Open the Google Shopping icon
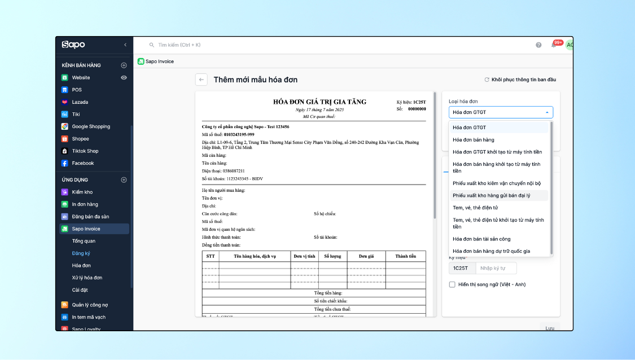This screenshot has height=360, width=635. (x=64, y=126)
